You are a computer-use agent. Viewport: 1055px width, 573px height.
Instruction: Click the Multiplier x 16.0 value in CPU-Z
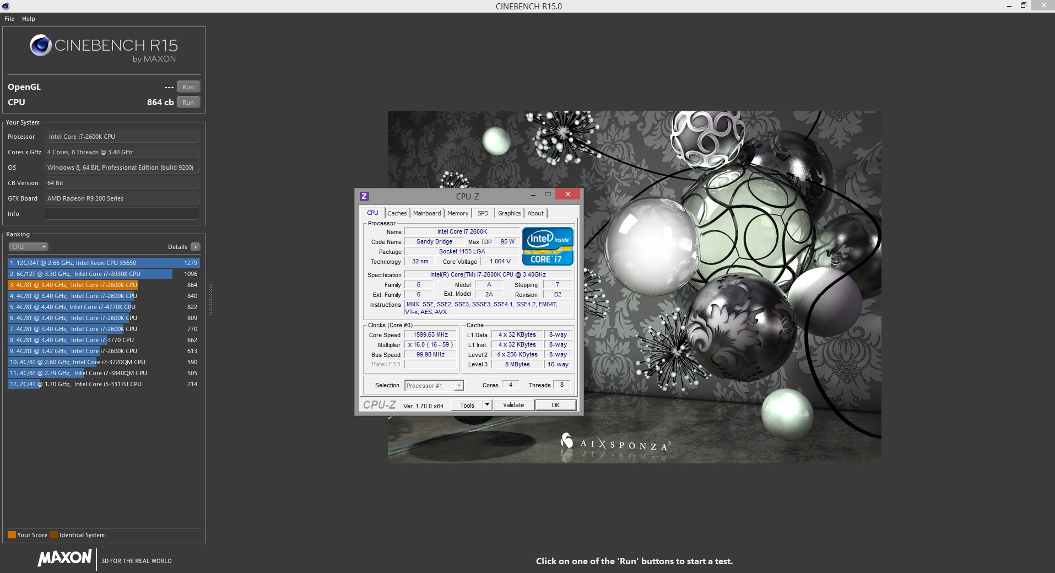click(x=431, y=344)
